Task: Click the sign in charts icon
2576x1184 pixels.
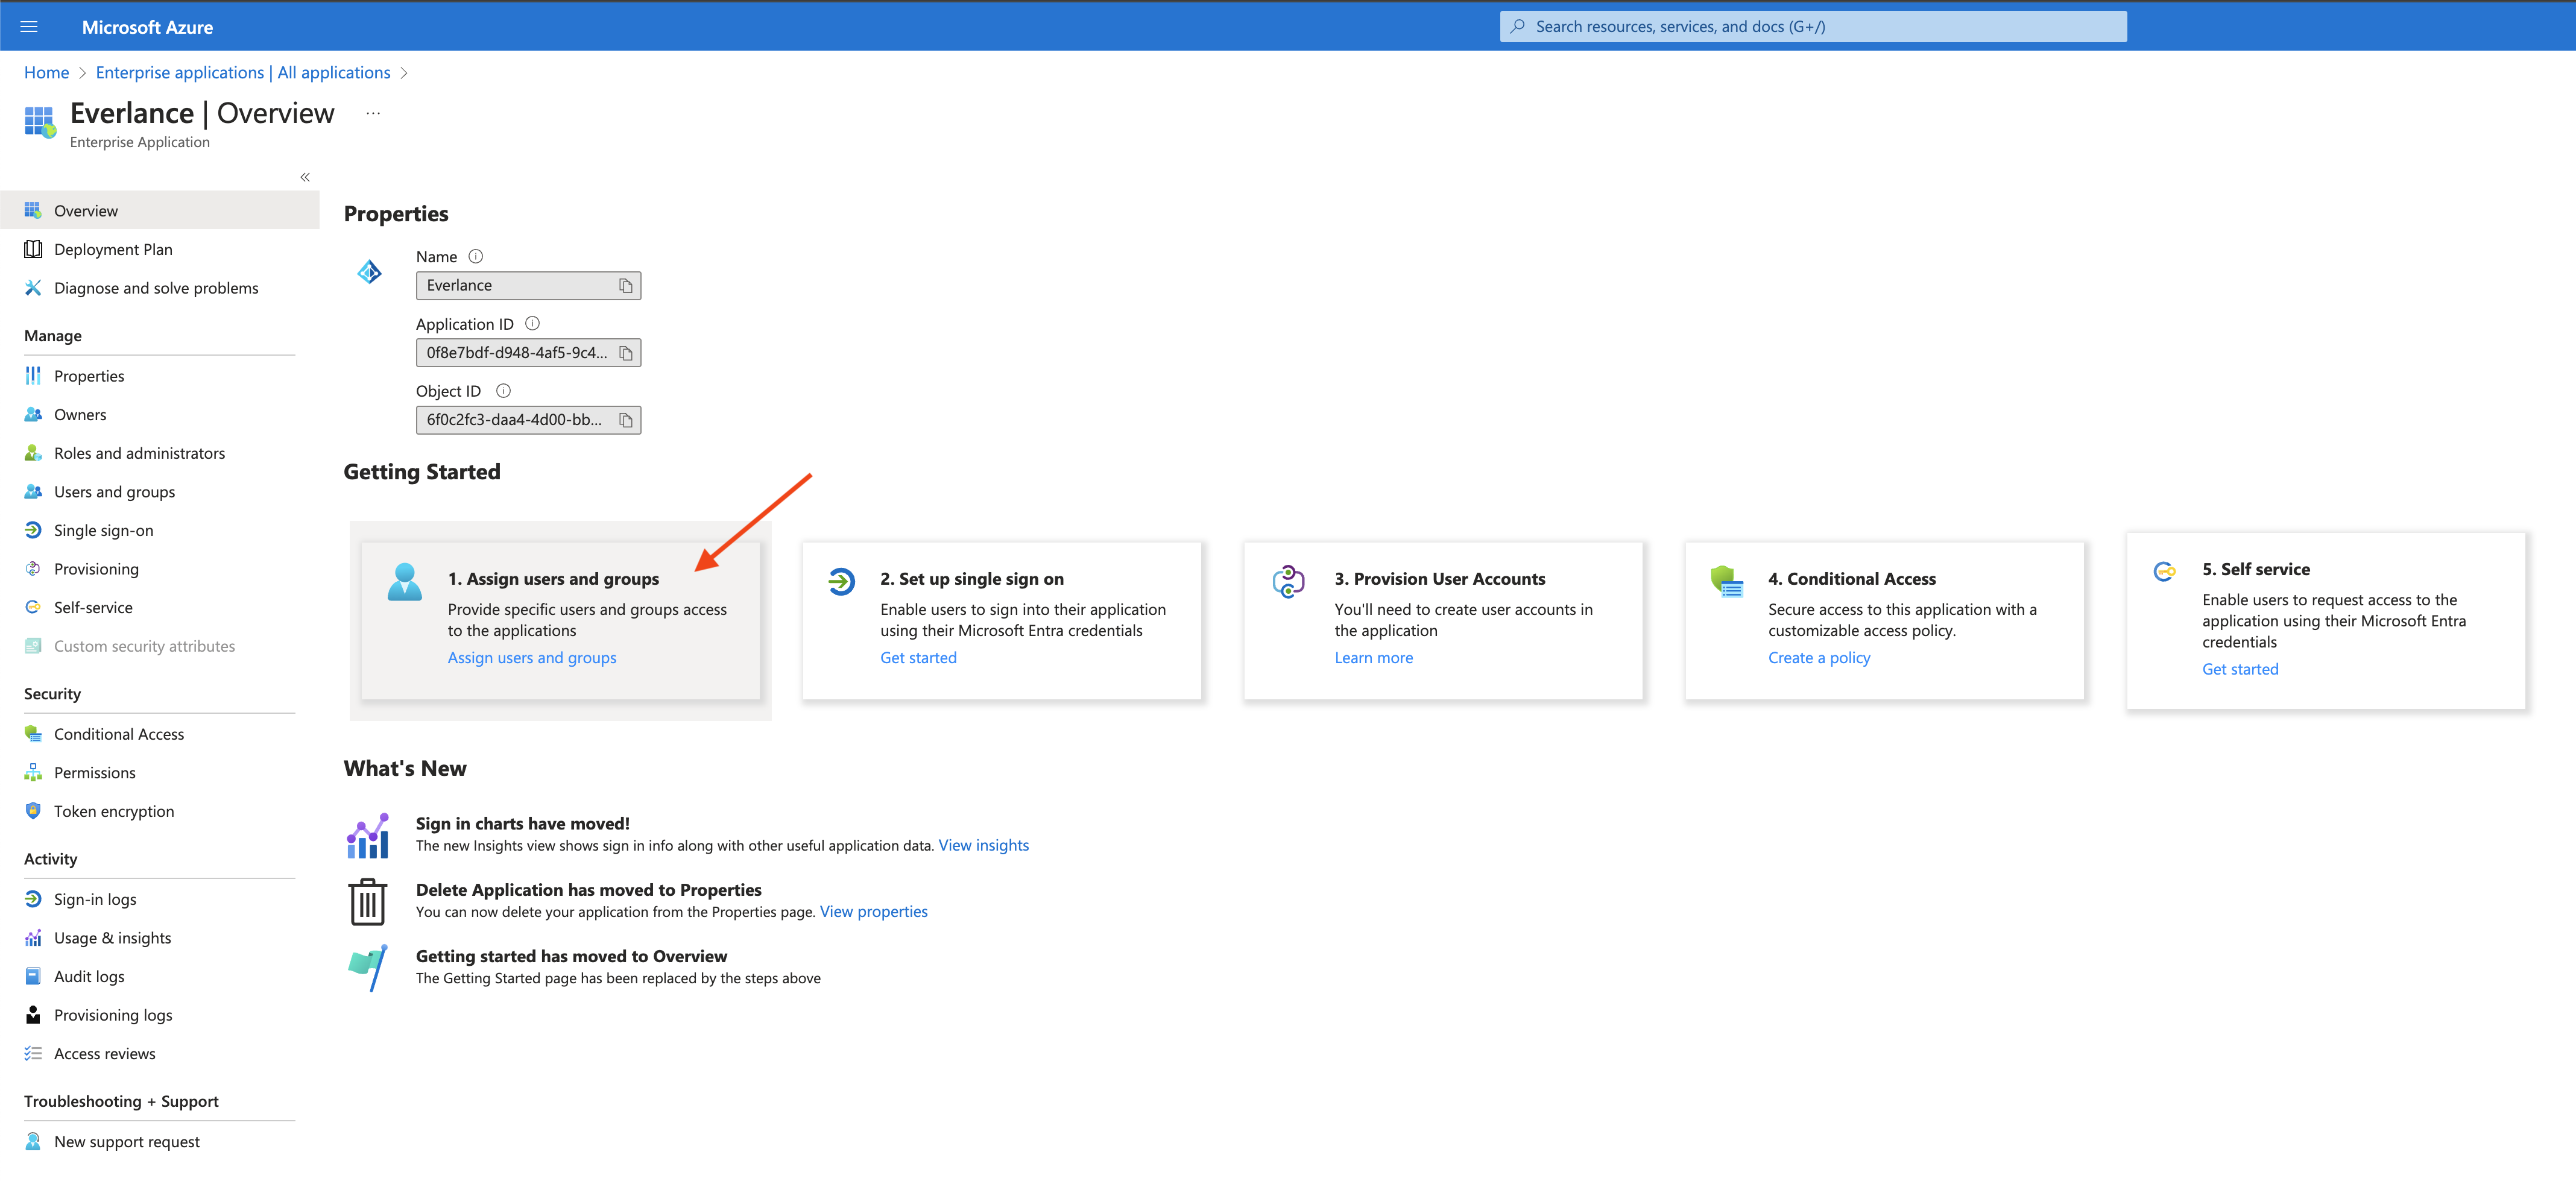Action: (x=368, y=835)
